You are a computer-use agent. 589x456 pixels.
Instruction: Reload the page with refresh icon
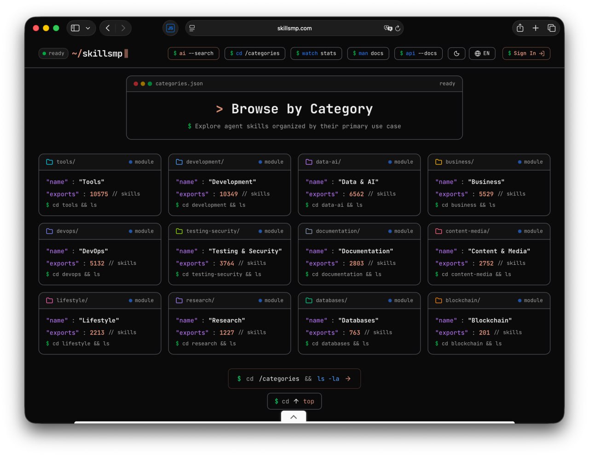(x=398, y=28)
